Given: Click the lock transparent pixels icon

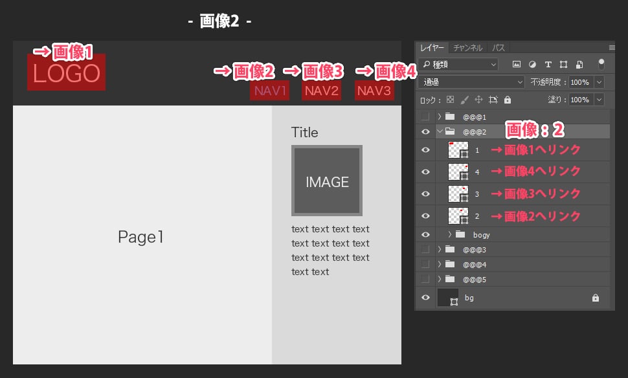Looking at the screenshot, I should pos(450,100).
